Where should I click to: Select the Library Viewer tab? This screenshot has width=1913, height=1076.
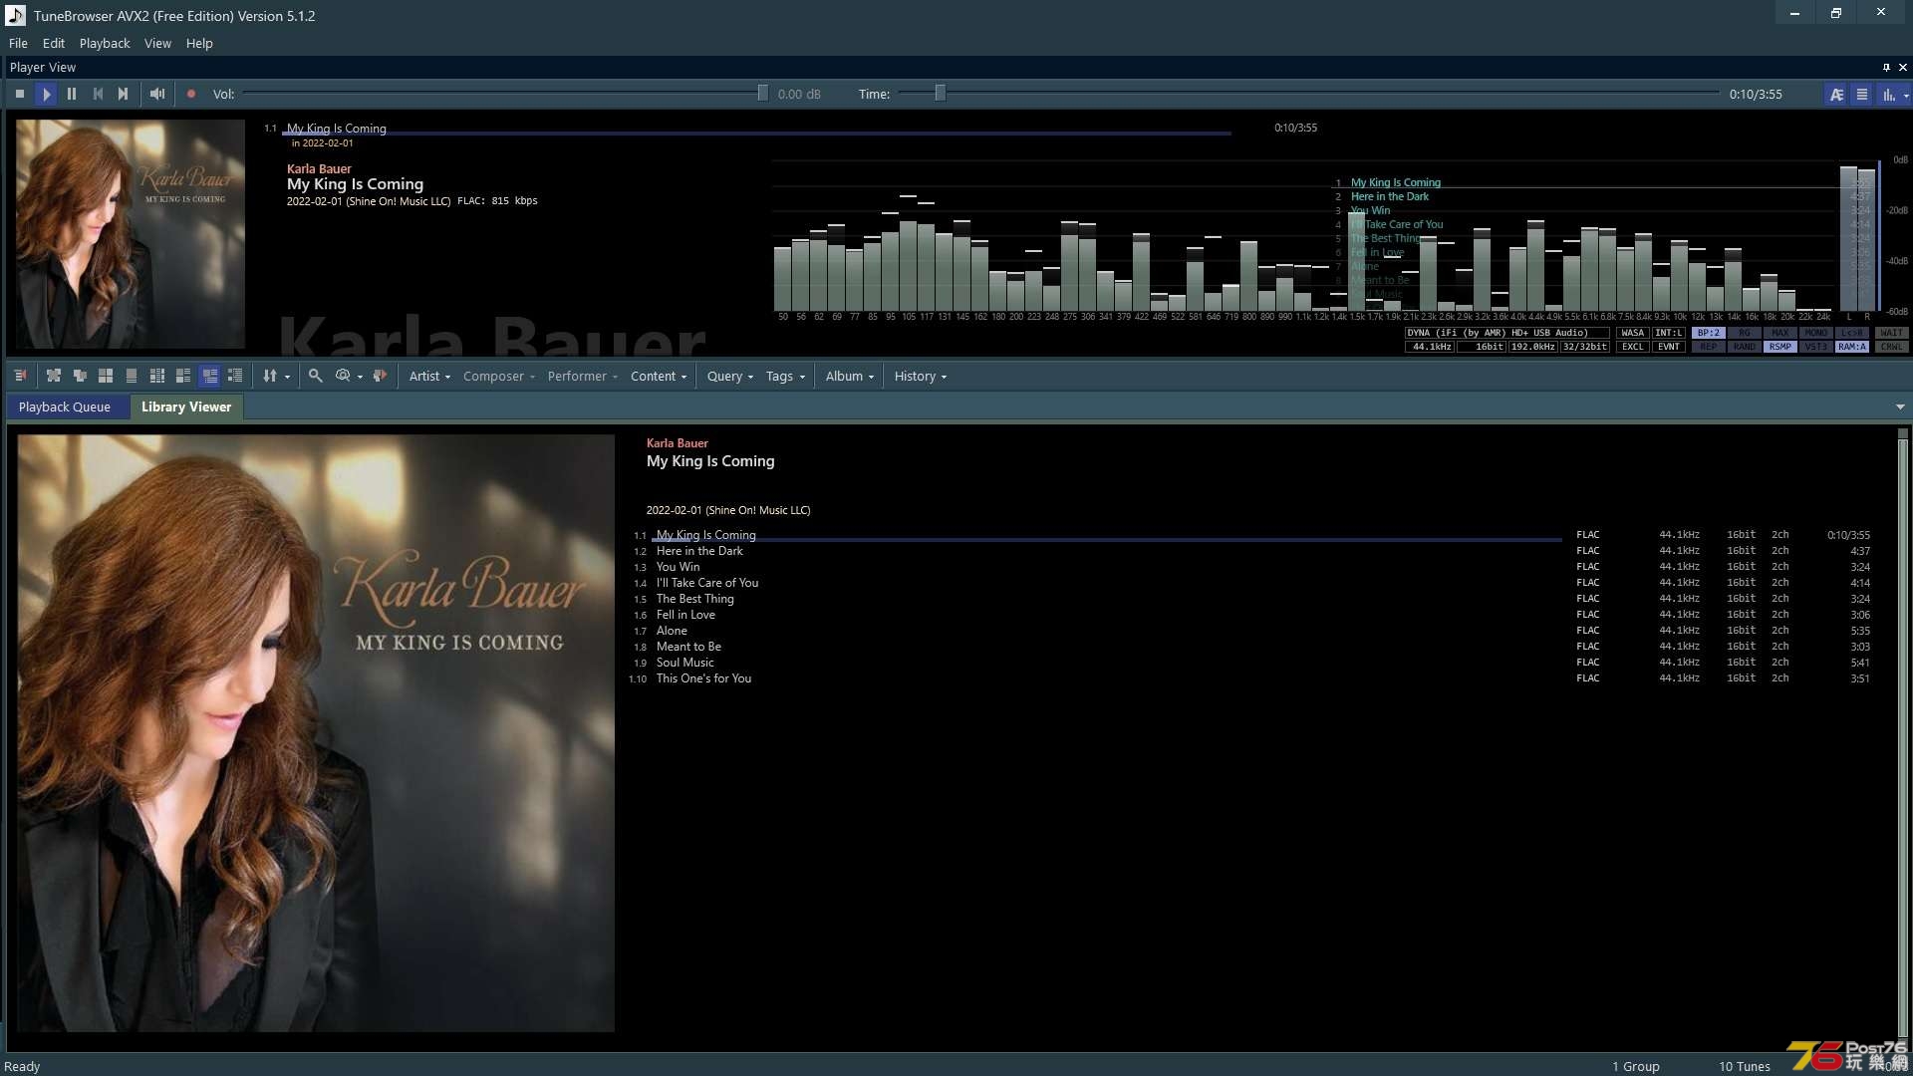coord(186,406)
